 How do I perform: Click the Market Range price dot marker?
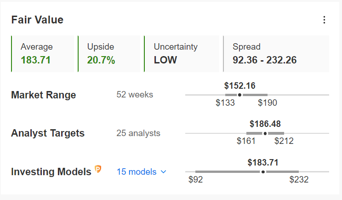point(239,95)
